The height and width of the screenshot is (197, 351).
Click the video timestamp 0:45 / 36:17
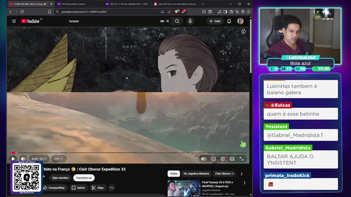coord(39,159)
